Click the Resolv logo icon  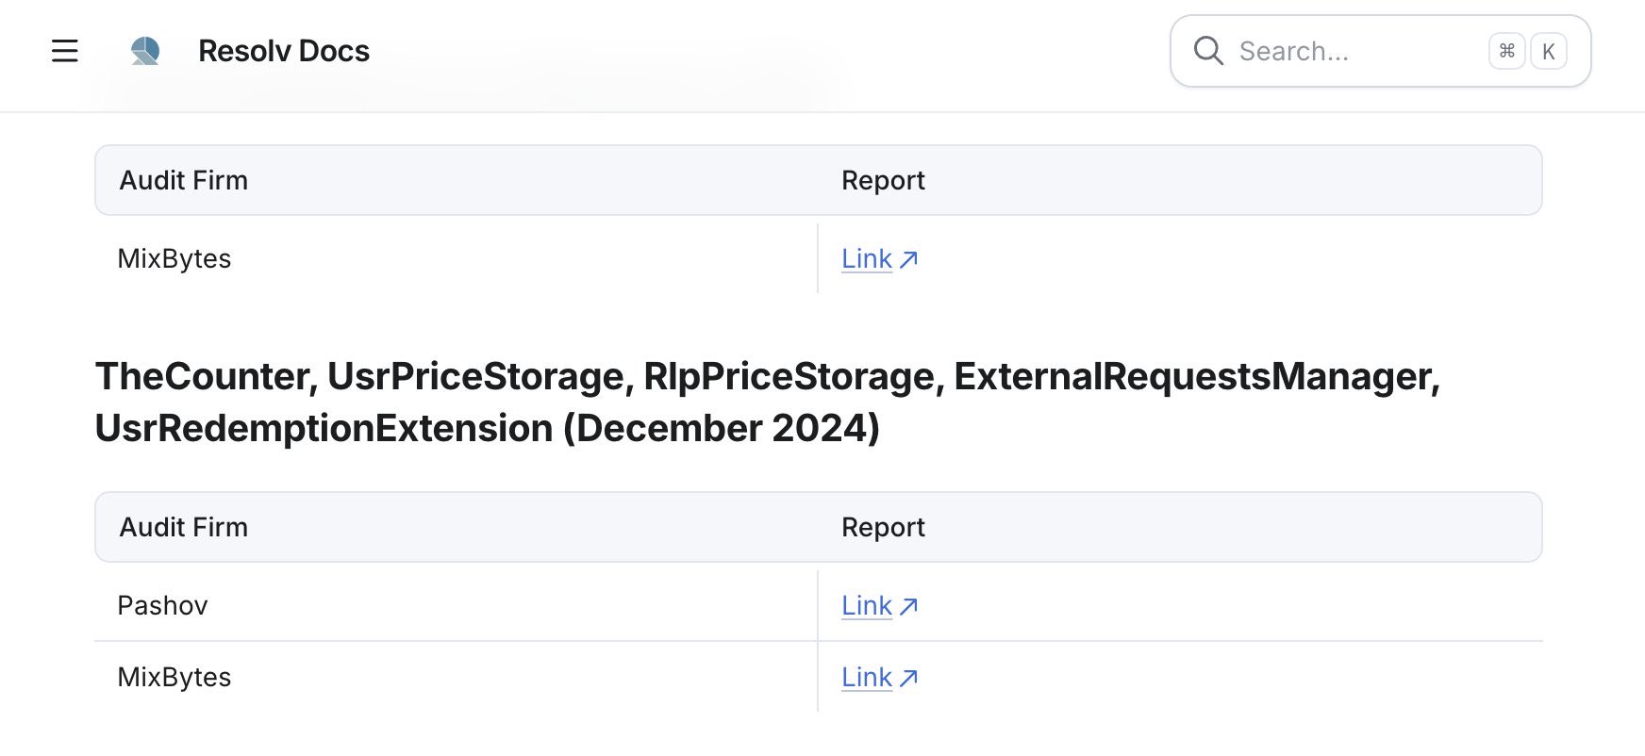[145, 51]
